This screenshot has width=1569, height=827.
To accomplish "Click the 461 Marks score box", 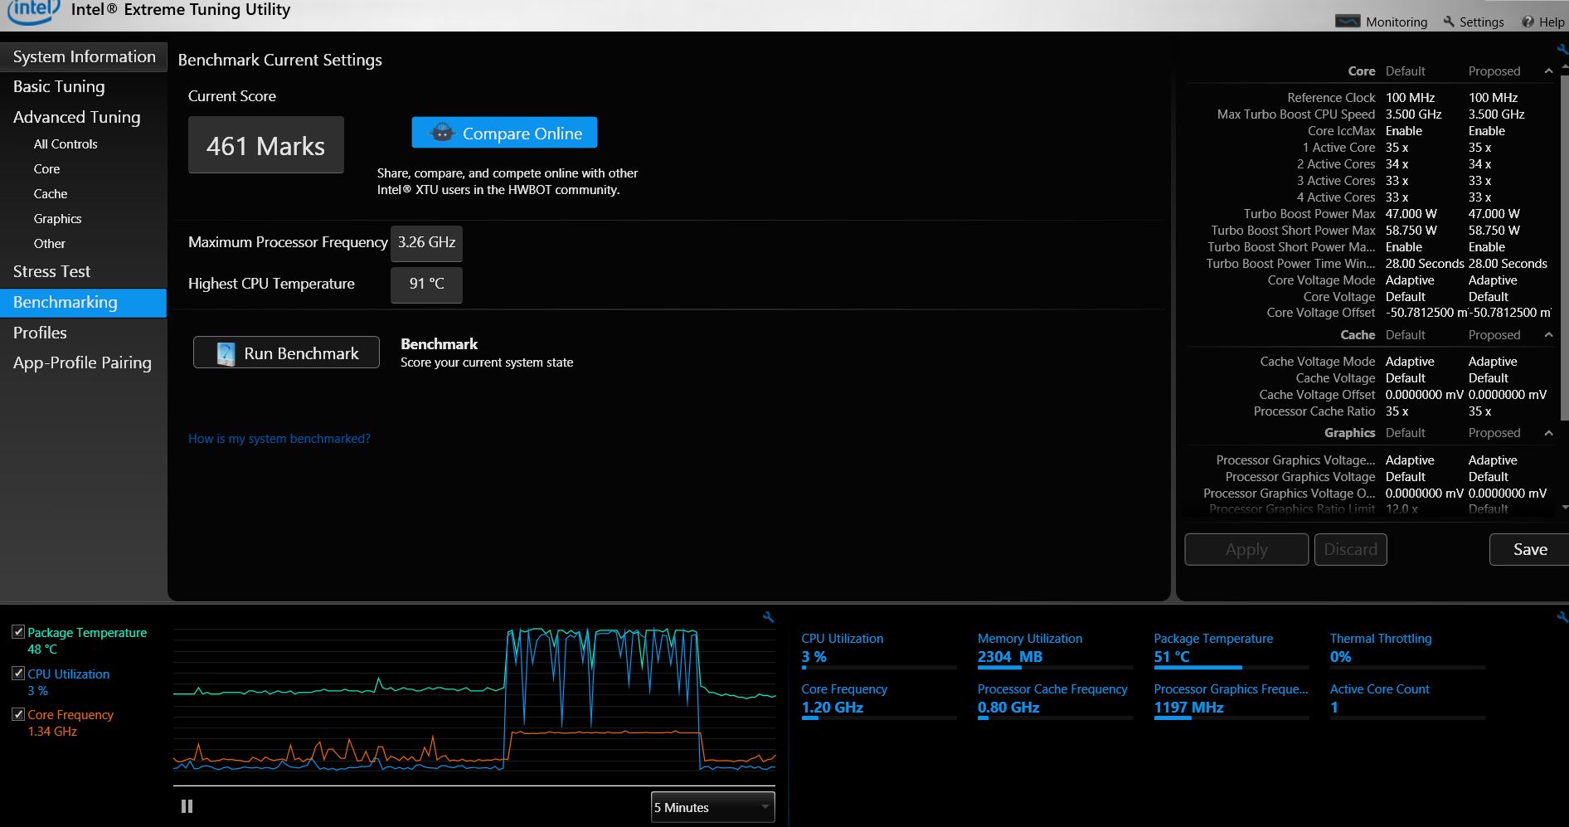I will pos(266,145).
